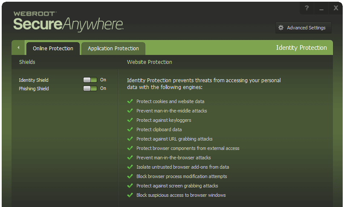
Task: Switch to the Online Protection tab
Action: 53,49
